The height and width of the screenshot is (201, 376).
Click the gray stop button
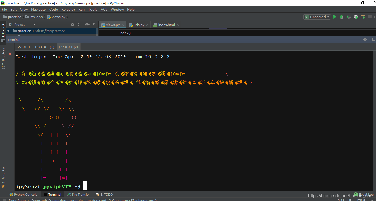(370, 17)
